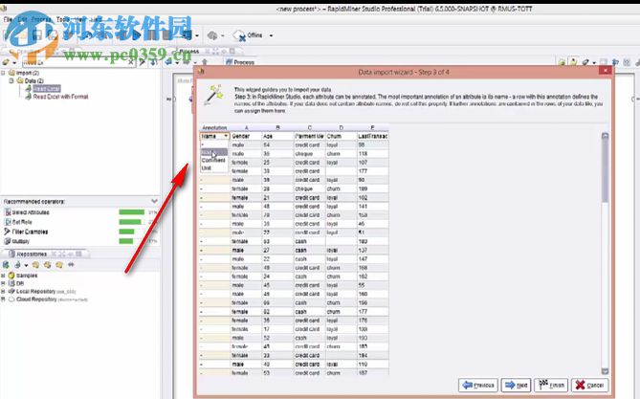
Task: Select column C header in preview table
Action: 309,127
